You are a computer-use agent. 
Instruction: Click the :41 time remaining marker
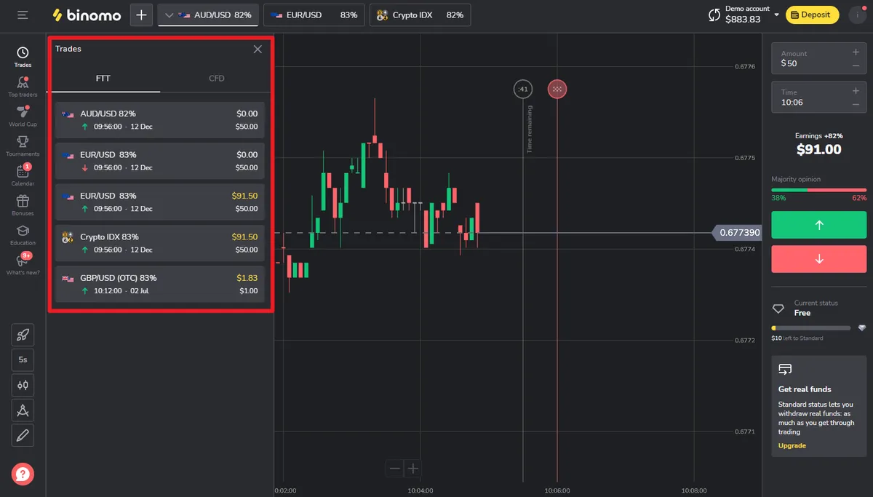[522, 90]
